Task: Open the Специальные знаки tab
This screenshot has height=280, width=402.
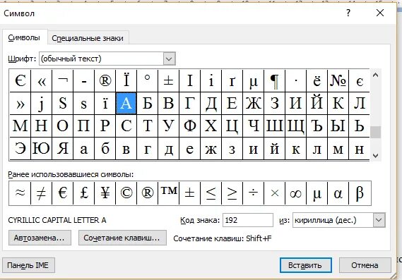Action: [x=88, y=38]
